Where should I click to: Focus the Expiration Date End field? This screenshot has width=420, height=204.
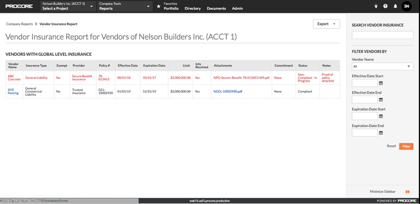coord(365,133)
